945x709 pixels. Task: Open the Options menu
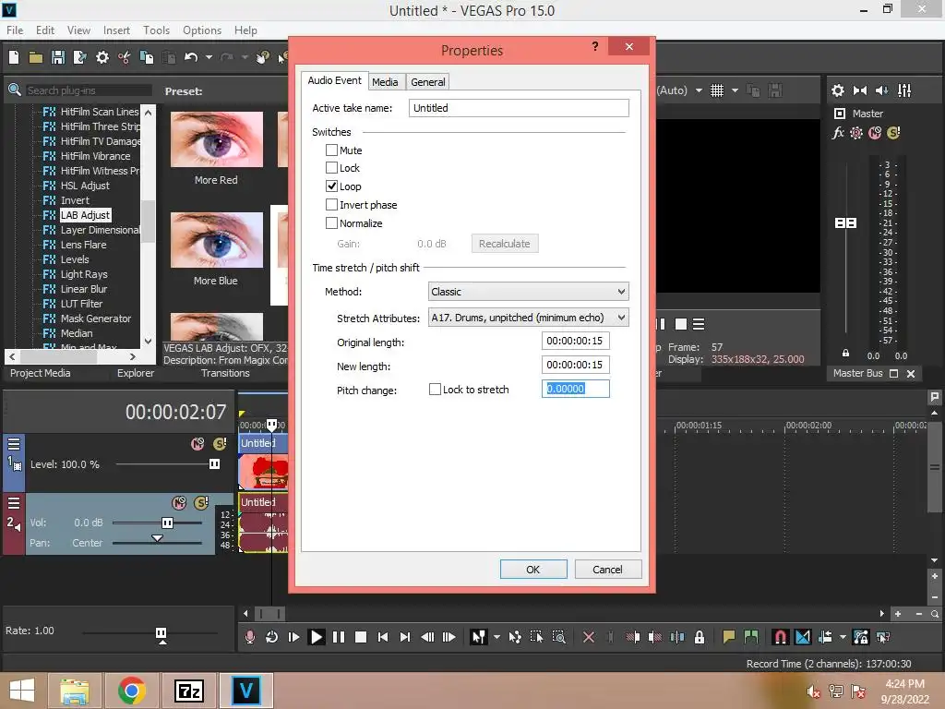coord(202,30)
